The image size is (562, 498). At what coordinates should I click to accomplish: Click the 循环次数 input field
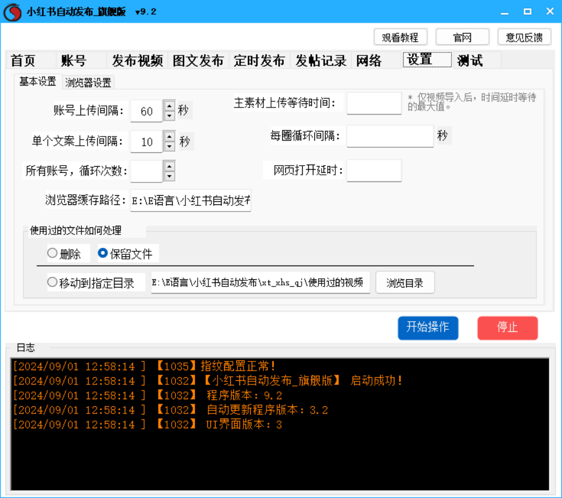click(146, 171)
